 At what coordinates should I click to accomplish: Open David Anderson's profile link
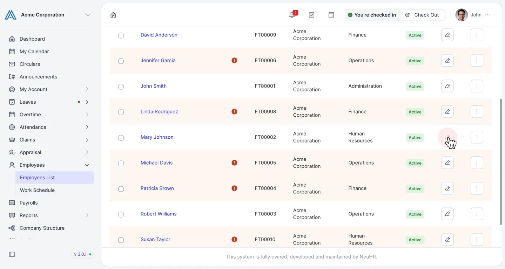click(159, 35)
